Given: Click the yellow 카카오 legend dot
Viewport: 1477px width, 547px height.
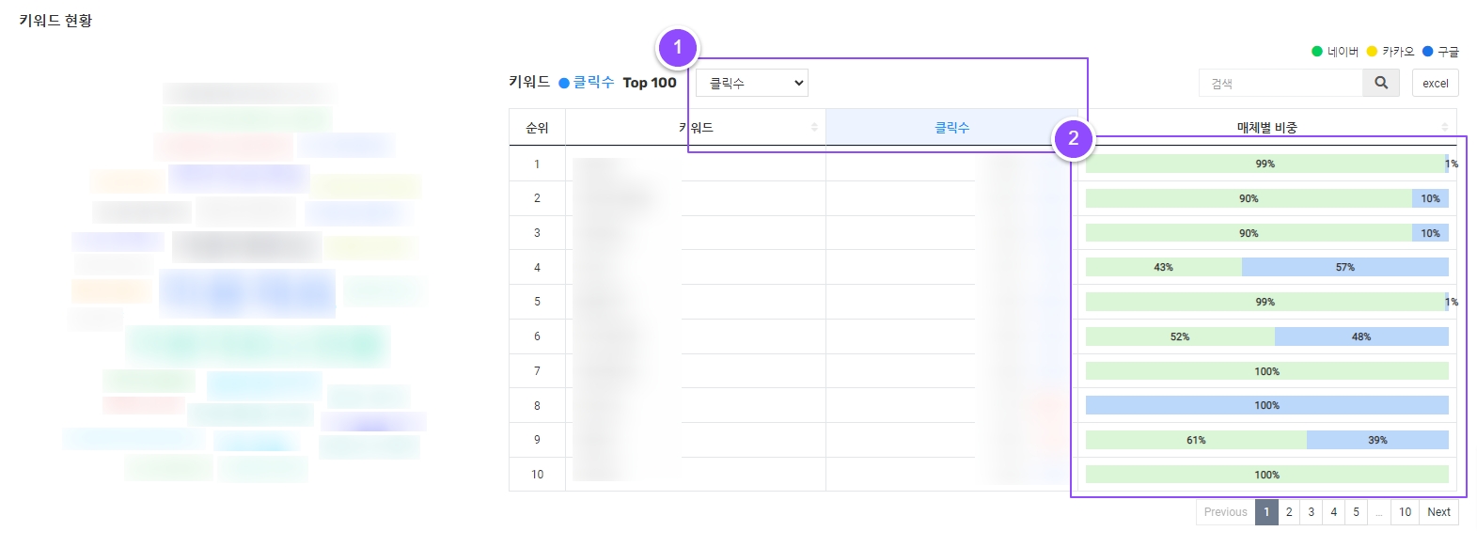Looking at the screenshot, I should 1372,52.
